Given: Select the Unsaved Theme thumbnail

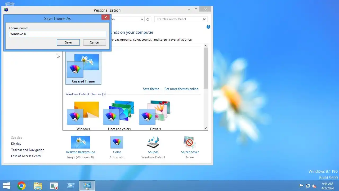Looking at the screenshot, I should 83,68.
